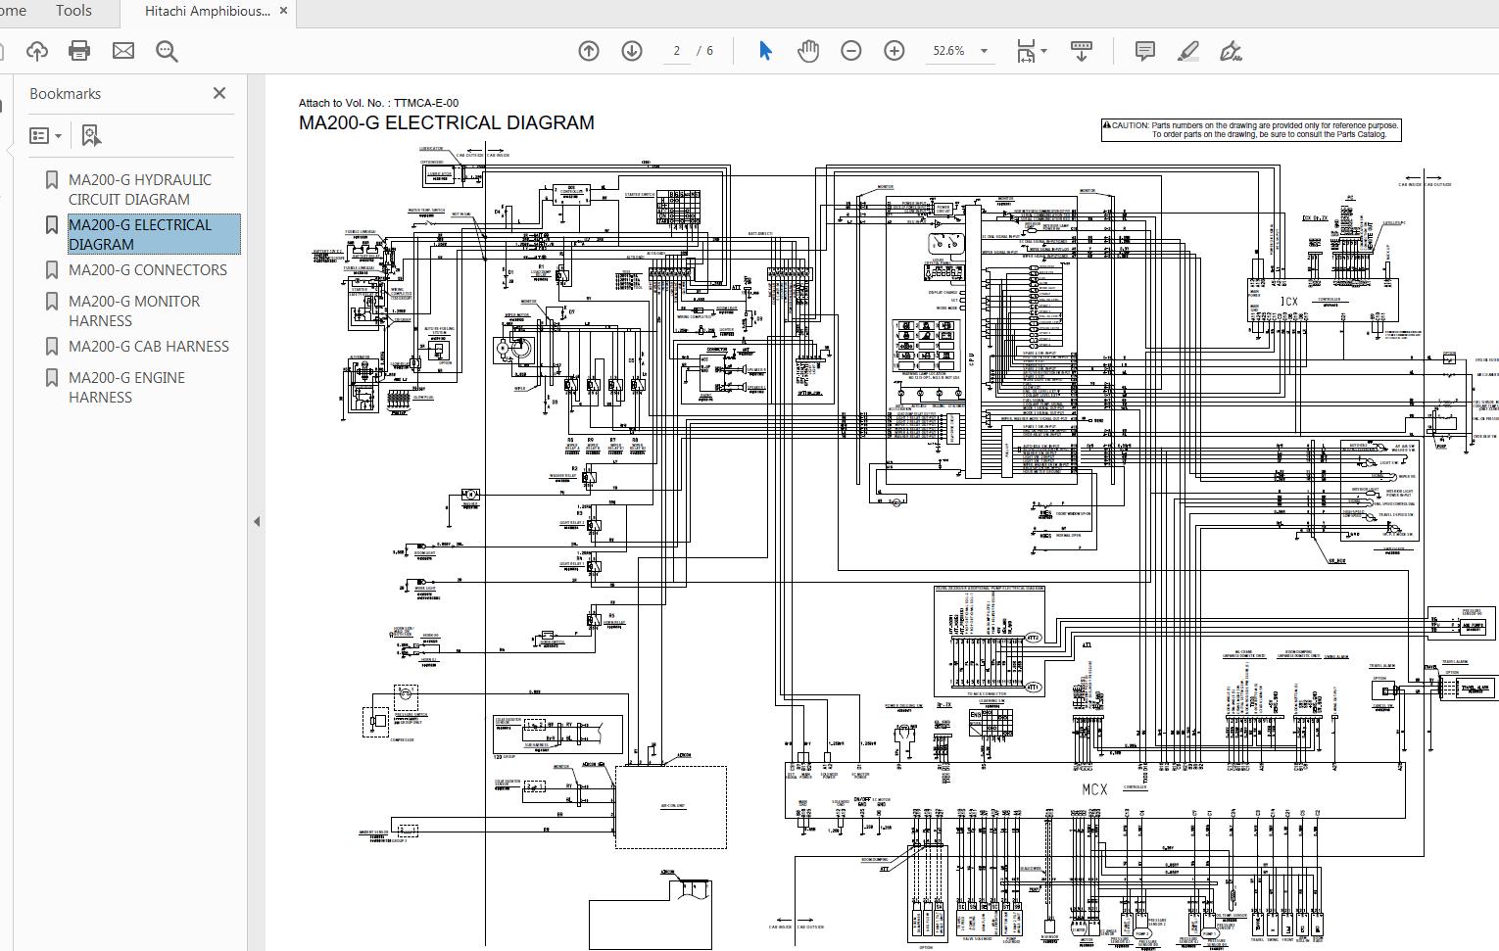This screenshot has width=1499, height=951.
Task: Open the Fill & Sign tool
Action: (1231, 51)
